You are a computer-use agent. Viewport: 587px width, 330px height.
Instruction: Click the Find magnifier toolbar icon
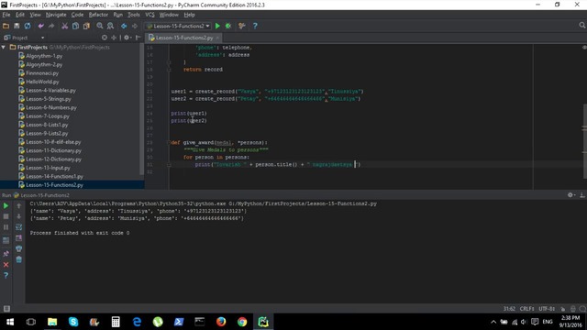[x=100, y=26]
